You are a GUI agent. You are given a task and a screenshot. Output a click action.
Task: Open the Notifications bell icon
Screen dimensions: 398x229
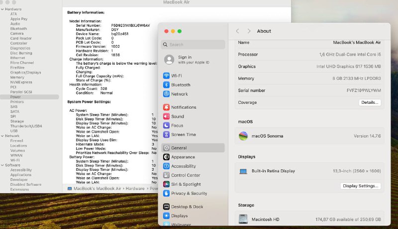(166, 107)
